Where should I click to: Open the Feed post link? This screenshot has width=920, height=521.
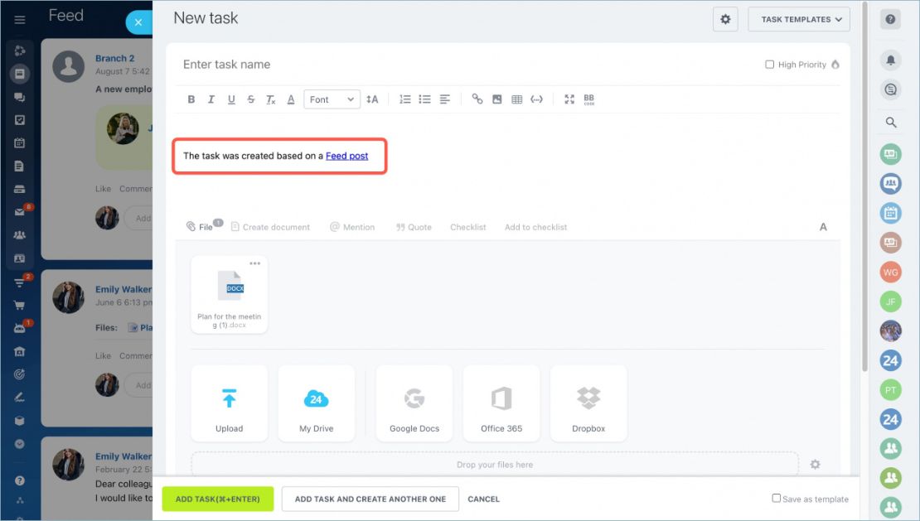click(x=346, y=156)
